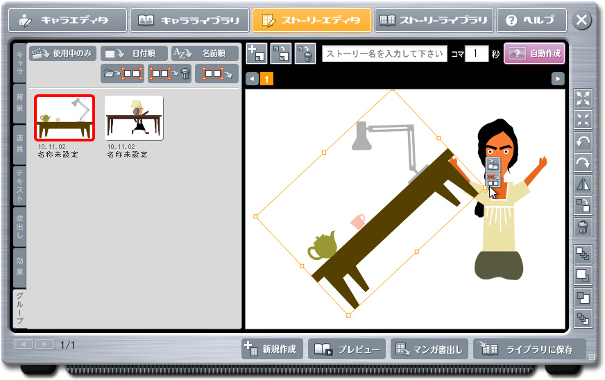Click the rotate clockwise icon
The image size is (605, 380).
tap(583, 163)
